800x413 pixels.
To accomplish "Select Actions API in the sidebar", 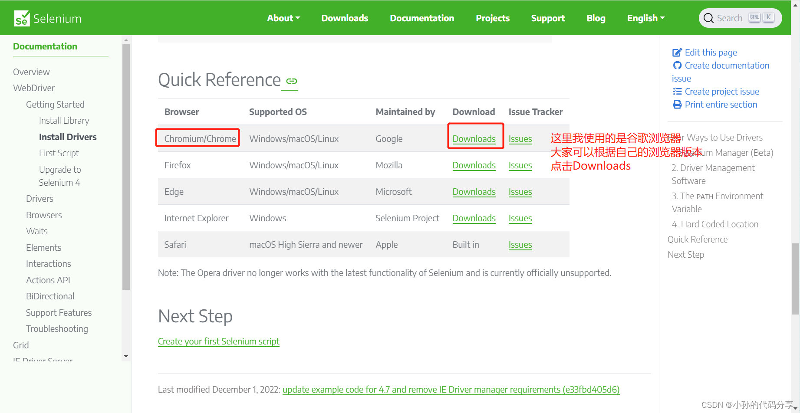I will pos(48,280).
